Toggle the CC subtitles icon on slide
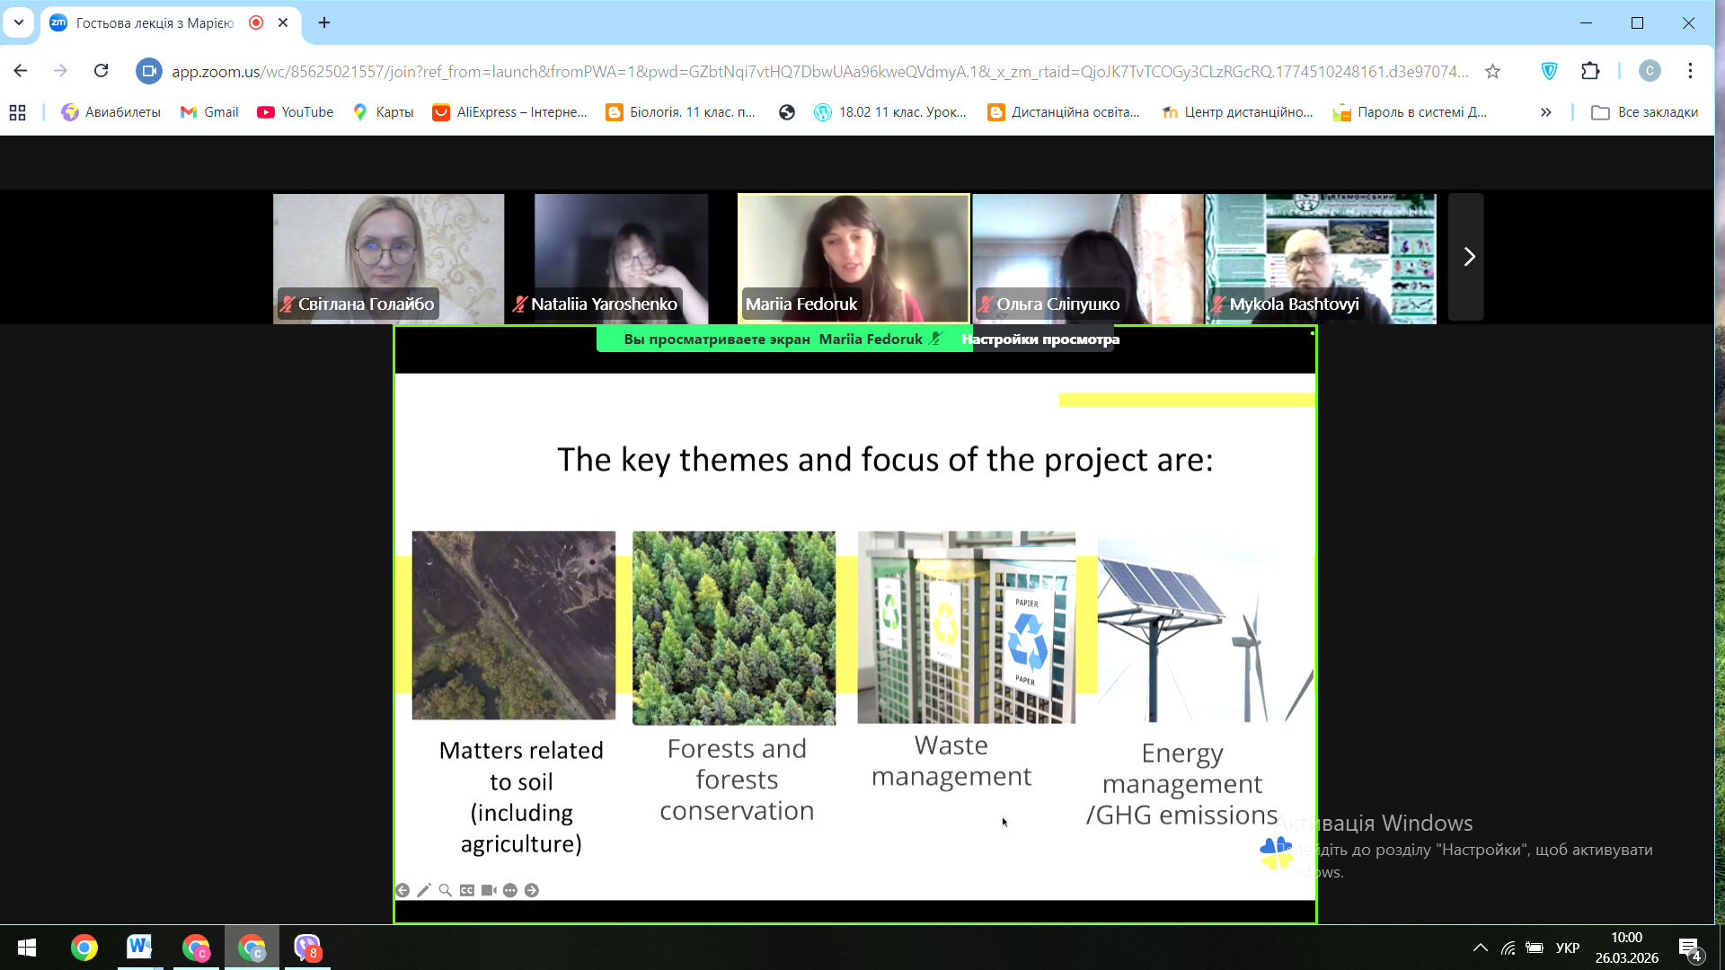The width and height of the screenshot is (1725, 970). [467, 890]
